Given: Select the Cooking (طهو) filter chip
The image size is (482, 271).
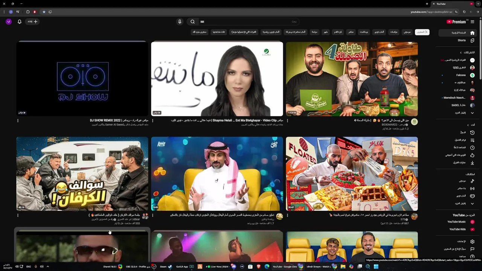Looking at the screenshot, I should coord(326,32).
